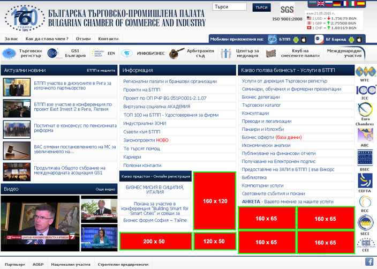Open the ICC partner logo
The width and height of the screenshot is (377, 269).
tap(365, 90)
